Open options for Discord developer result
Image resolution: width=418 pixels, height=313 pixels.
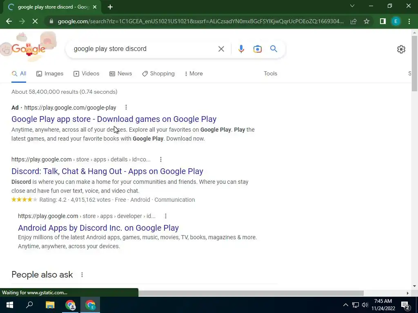pos(166,216)
